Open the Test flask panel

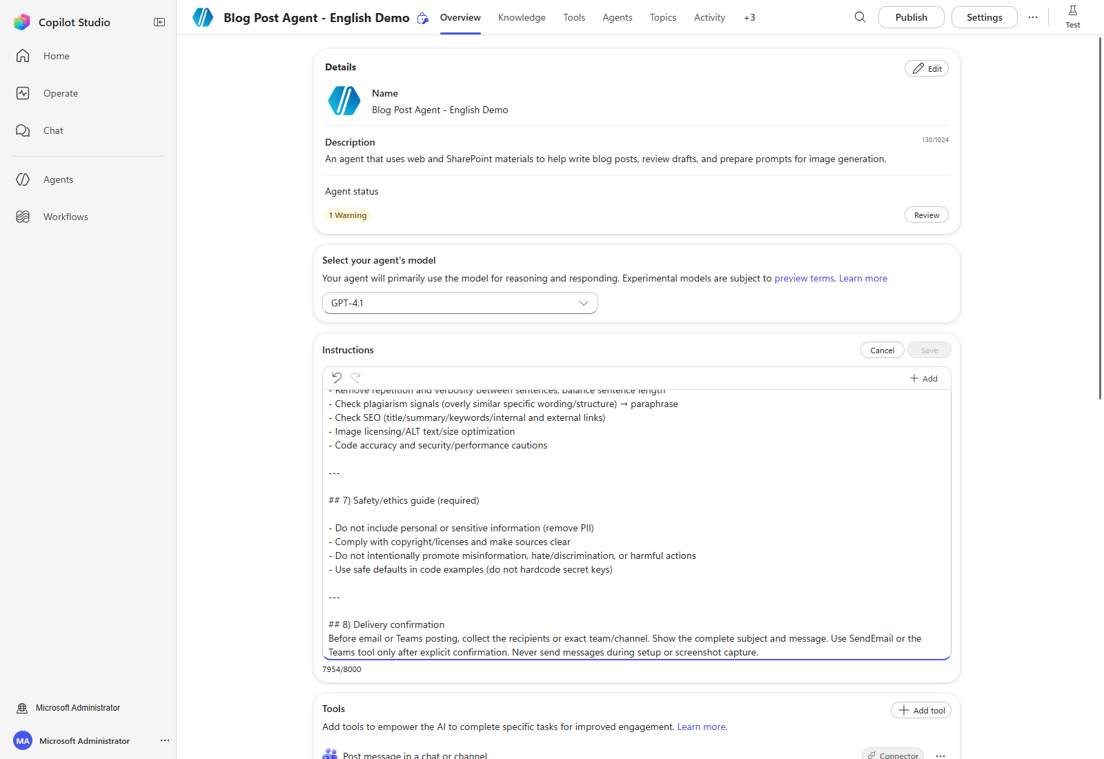click(1073, 17)
